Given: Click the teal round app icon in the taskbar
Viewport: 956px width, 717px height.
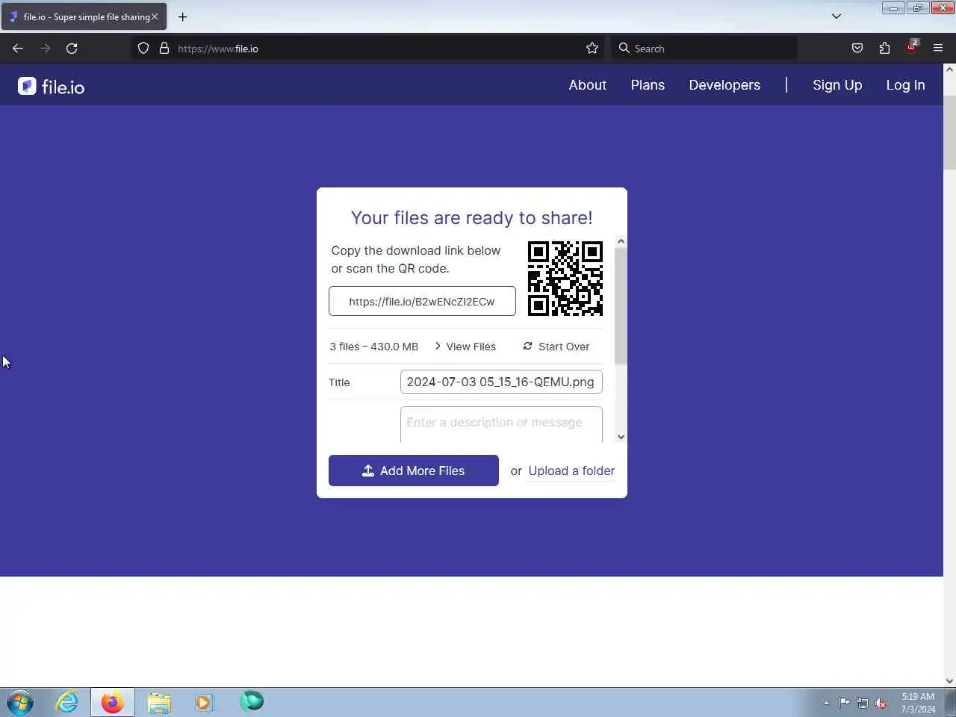Looking at the screenshot, I should tap(252, 701).
